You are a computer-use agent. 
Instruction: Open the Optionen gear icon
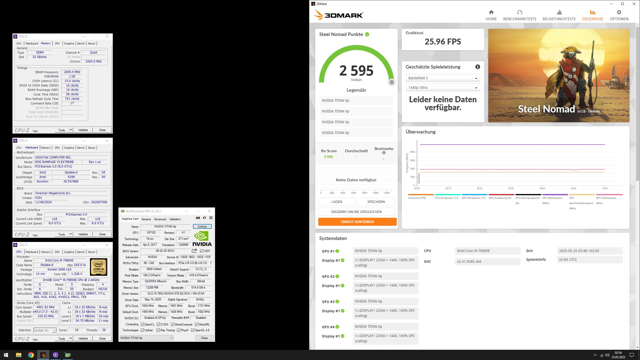[619, 12]
